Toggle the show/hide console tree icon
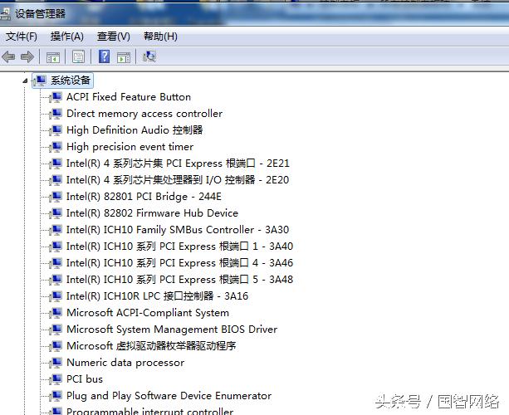This screenshot has width=509, height=415. pos(53,57)
